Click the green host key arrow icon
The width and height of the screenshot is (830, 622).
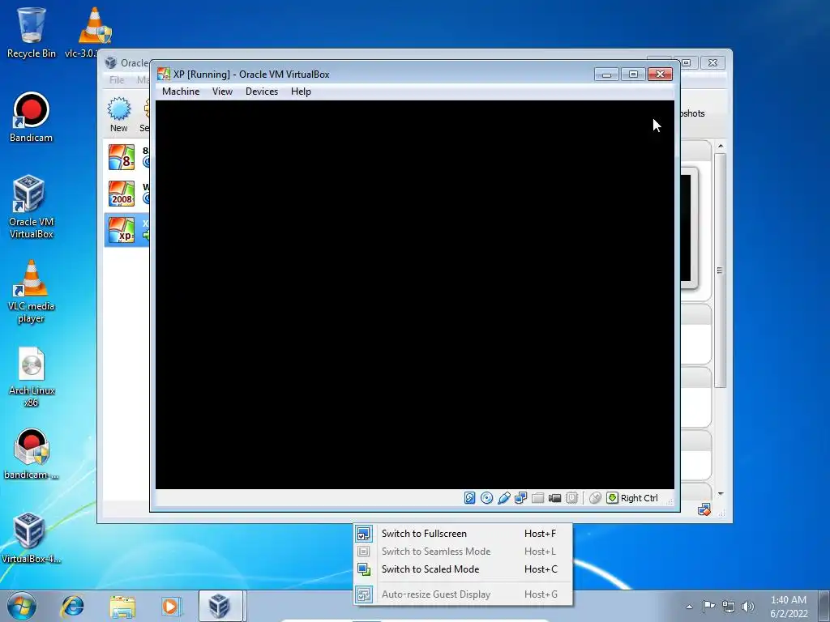612,498
